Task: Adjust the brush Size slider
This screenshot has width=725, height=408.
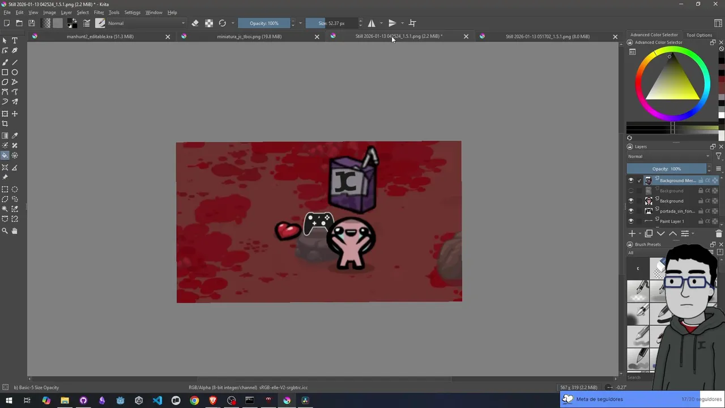Action: tap(332, 23)
